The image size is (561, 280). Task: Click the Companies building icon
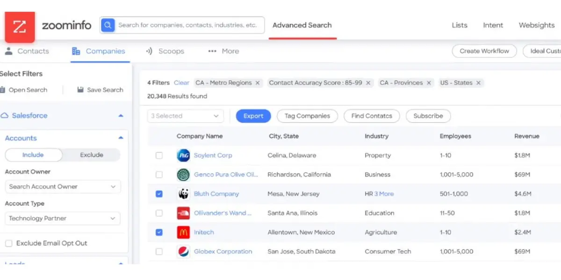tap(76, 51)
